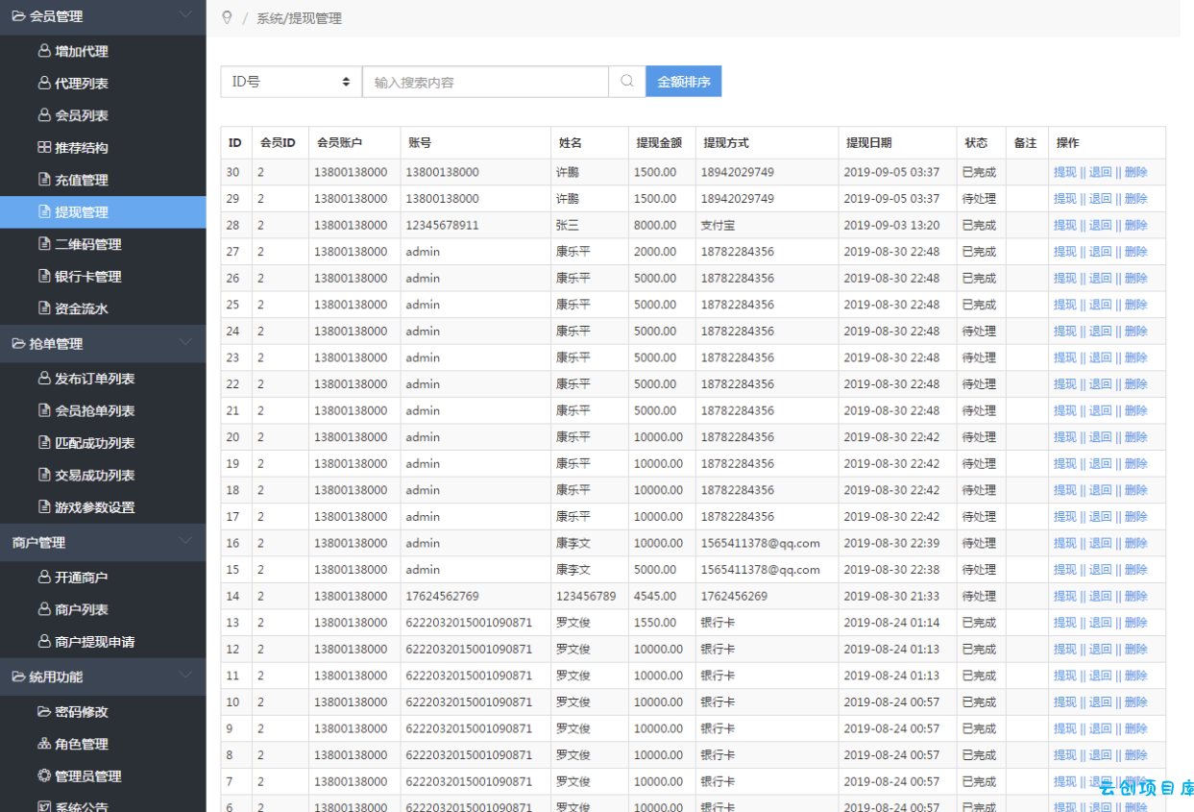Viewport: 1194px width, 812px height.
Task: Click the magnifier search icon button
Action: pos(627,82)
